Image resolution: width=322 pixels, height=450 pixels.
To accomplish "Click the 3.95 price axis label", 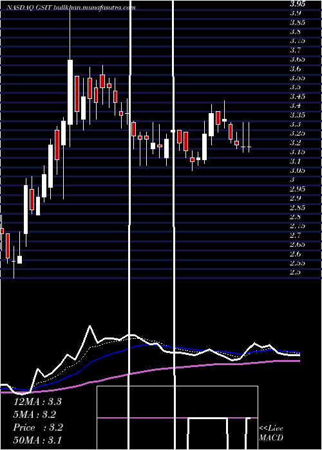I will tap(299, 4).
